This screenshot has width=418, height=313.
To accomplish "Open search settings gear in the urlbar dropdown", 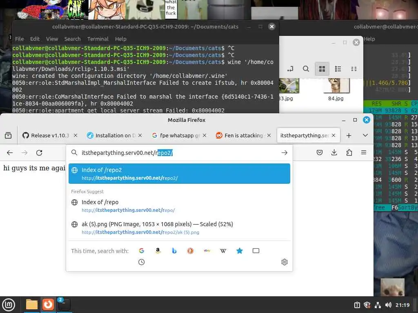I will (x=285, y=262).
